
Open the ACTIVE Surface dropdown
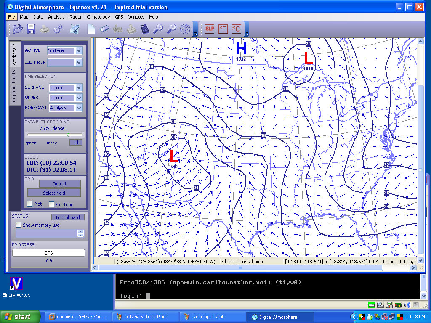79,50
